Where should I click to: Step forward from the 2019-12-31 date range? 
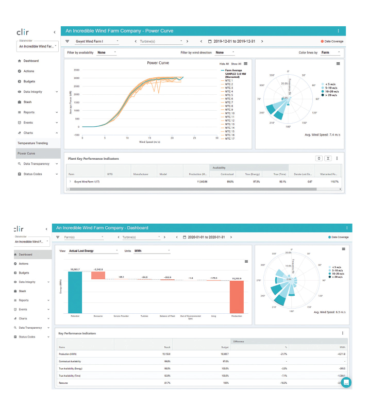click(262, 41)
